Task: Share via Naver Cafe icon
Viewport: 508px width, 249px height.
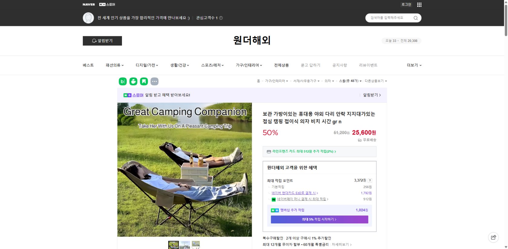Action: tap(133, 81)
